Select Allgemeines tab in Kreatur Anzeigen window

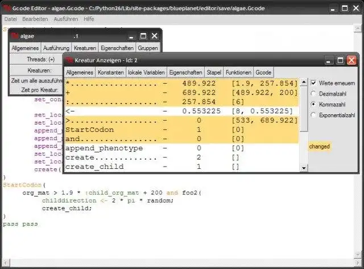80,72
